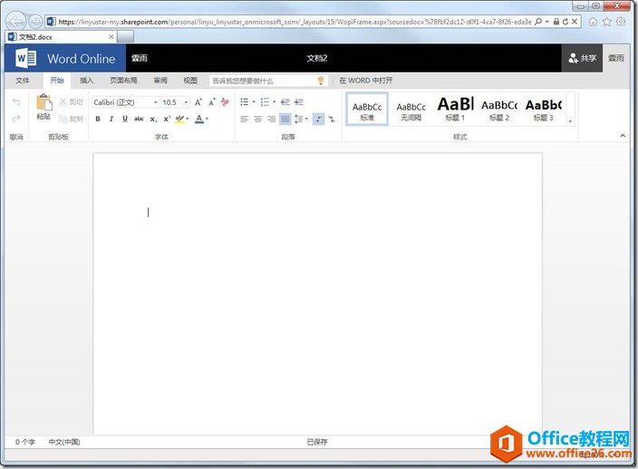Screen dimensions: 638x469
Task: Increase font size with grow-font icon
Action: tap(198, 102)
